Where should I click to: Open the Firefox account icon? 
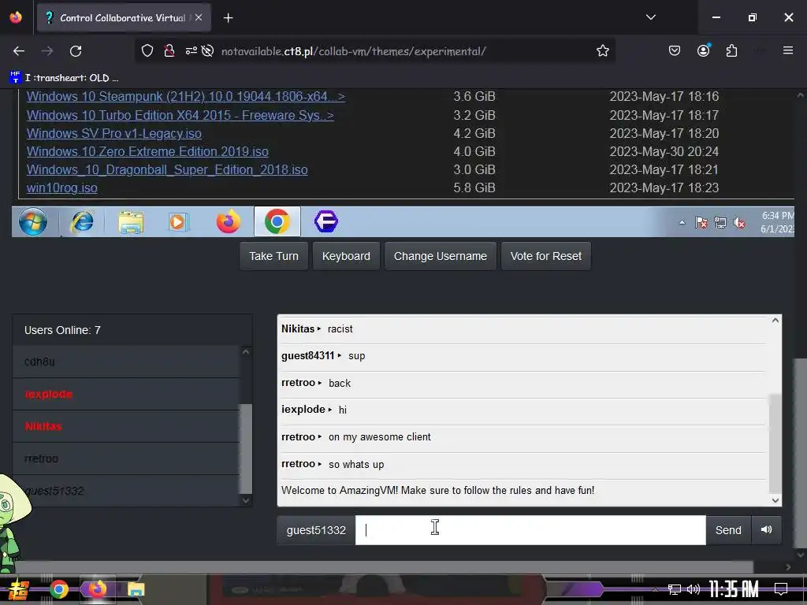704,51
